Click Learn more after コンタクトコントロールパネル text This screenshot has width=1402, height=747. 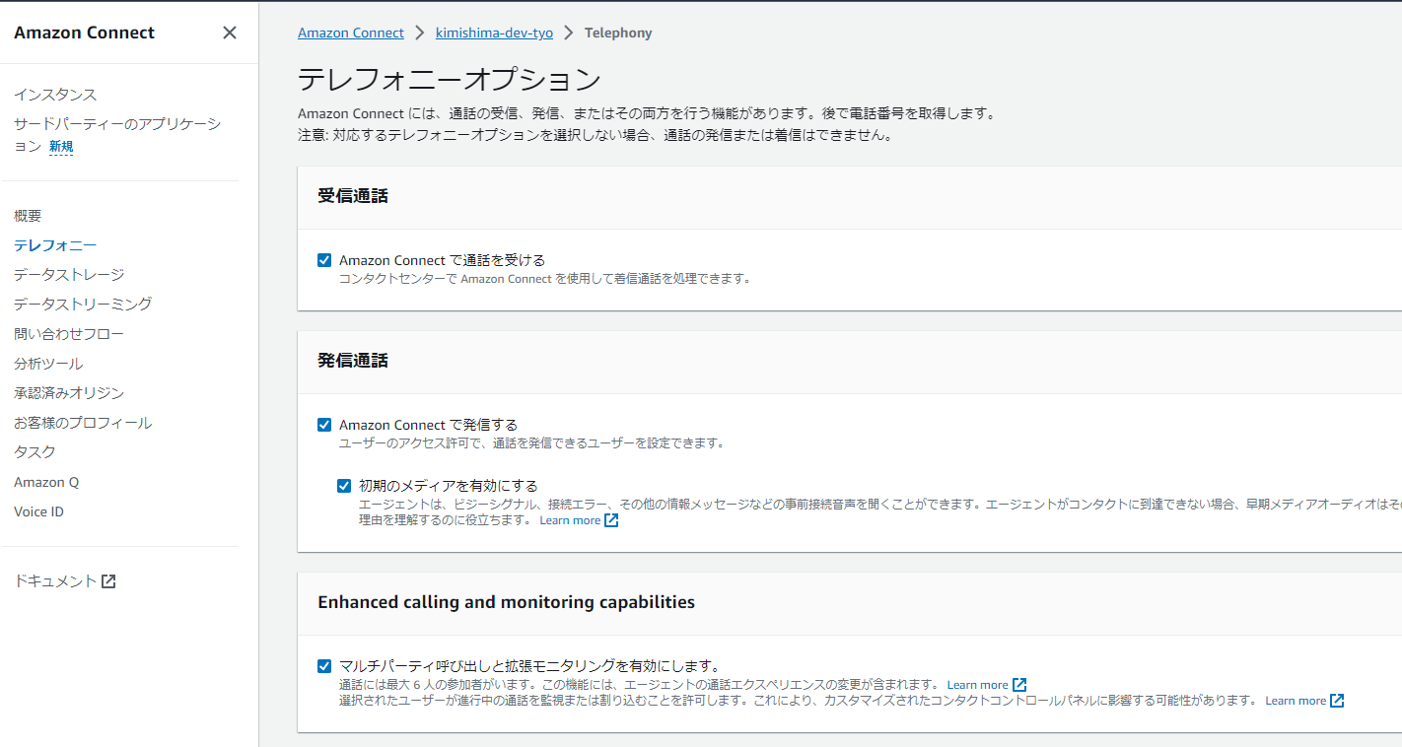(x=1296, y=701)
